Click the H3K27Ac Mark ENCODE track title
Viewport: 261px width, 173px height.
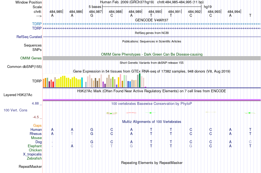(x=152, y=91)
